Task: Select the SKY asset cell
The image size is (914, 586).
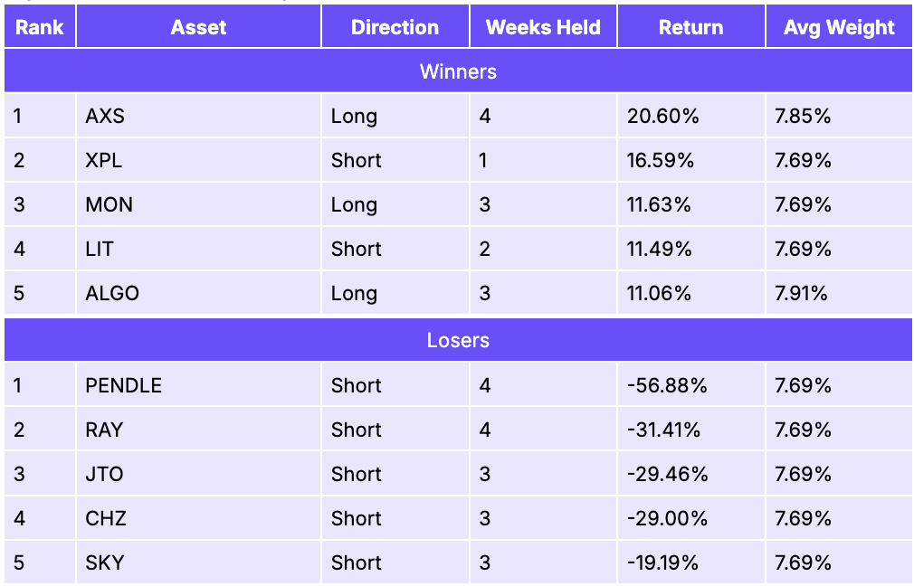Action: coord(198,562)
